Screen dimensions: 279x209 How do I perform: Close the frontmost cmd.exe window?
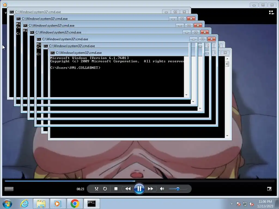pos(225,53)
